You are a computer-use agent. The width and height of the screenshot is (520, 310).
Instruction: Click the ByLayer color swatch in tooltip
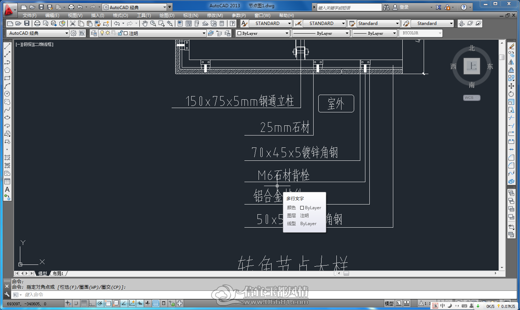302,208
